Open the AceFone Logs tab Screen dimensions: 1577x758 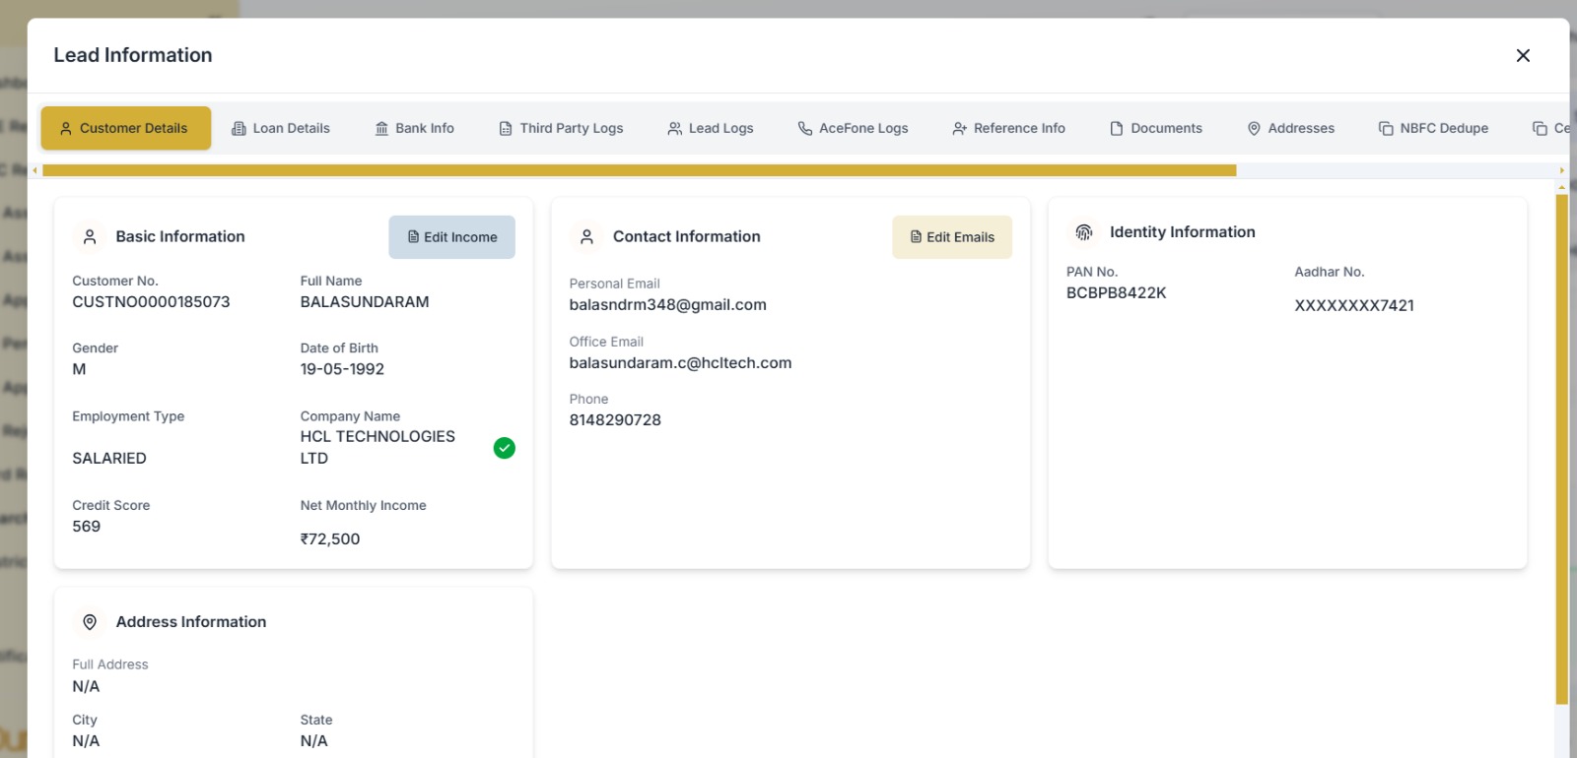pos(854,128)
